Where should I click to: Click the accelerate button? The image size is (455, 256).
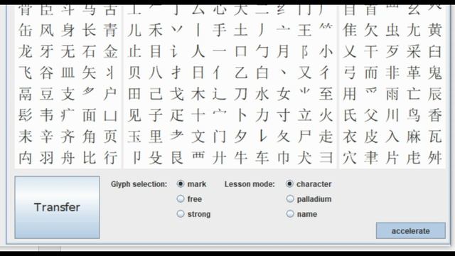click(411, 230)
